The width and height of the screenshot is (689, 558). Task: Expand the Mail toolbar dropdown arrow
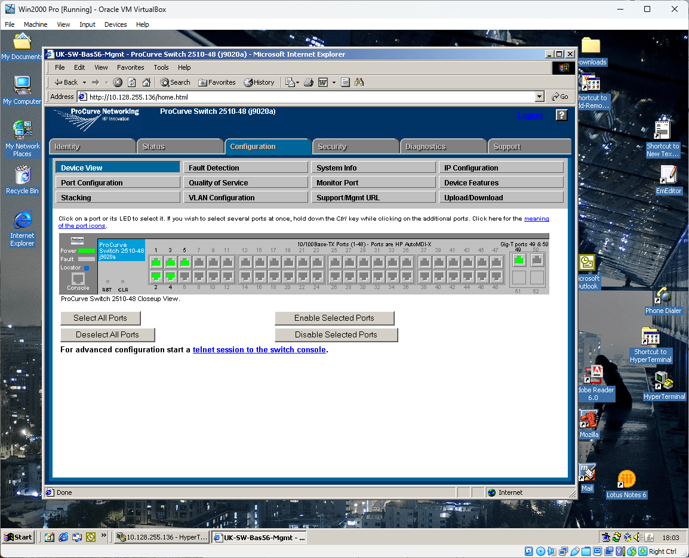click(x=298, y=82)
